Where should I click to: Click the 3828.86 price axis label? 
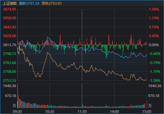tap(10, 36)
